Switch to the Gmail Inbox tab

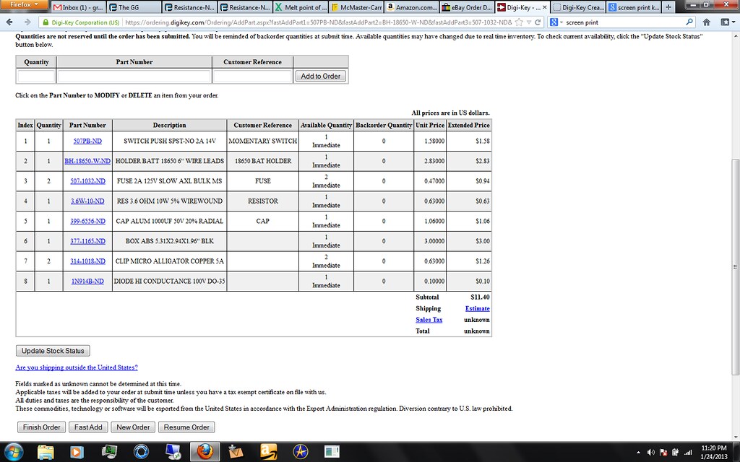click(x=78, y=7)
